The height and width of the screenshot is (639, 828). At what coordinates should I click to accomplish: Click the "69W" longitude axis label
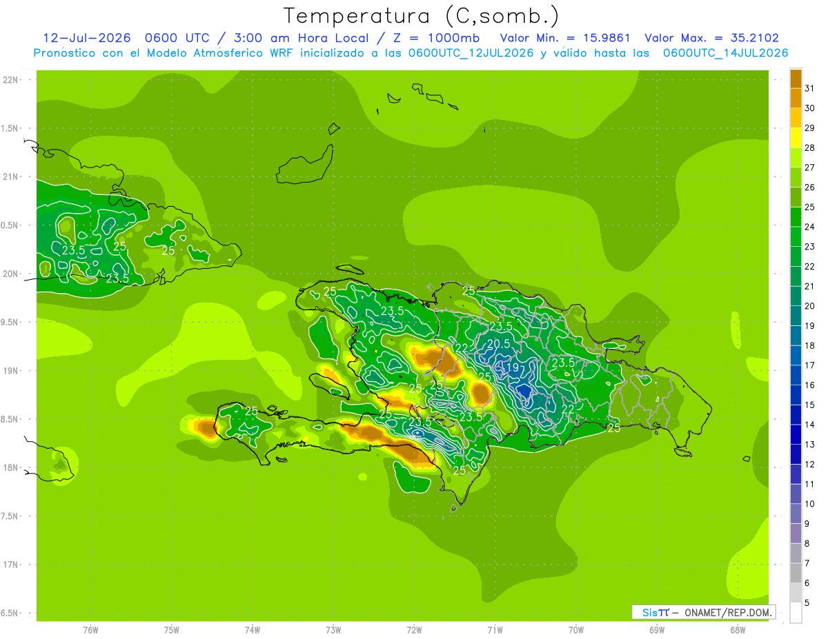coord(657,630)
